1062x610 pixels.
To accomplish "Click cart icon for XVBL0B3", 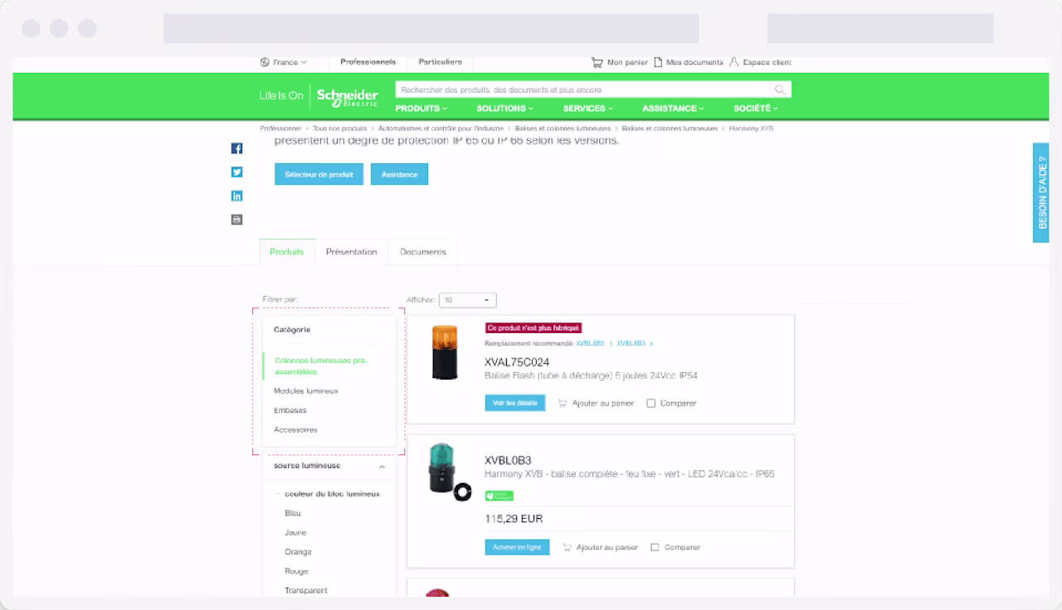I will tap(568, 548).
